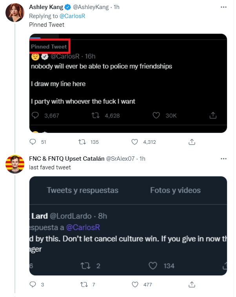Click the @SrAlex07 handle
The height and width of the screenshot is (297, 236).
tap(120, 159)
